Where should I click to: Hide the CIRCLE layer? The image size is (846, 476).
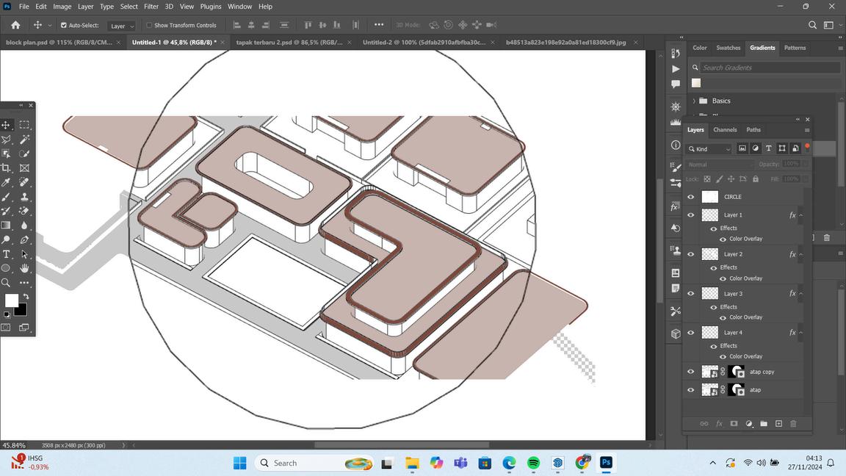(690, 197)
